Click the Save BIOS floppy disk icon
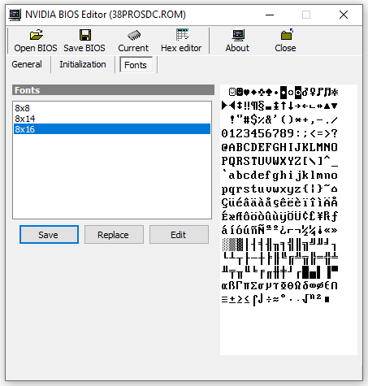The width and height of the screenshot is (368, 386). click(x=84, y=35)
